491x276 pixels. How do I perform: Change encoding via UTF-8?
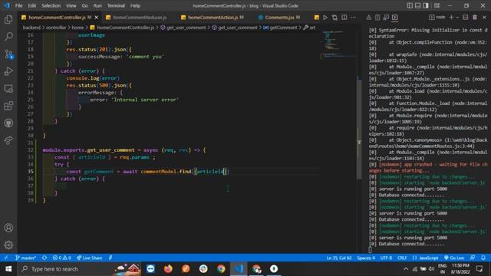386,258
